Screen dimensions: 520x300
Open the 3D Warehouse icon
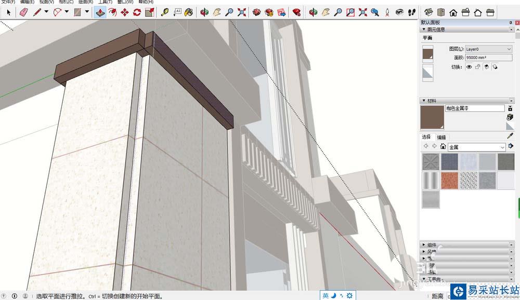point(257,12)
